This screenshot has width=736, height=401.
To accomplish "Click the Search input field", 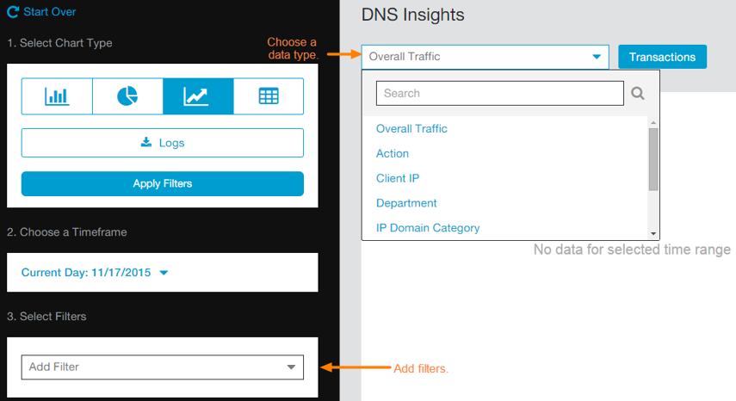I will tap(499, 93).
